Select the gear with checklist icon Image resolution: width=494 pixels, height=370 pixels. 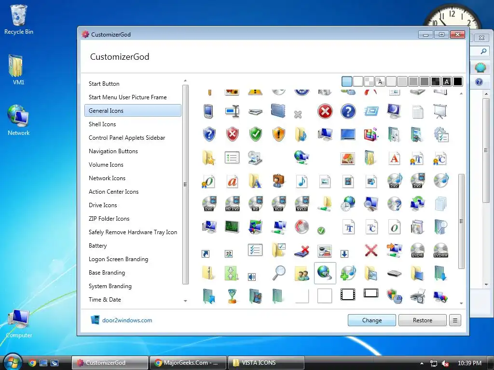pos(441,135)
